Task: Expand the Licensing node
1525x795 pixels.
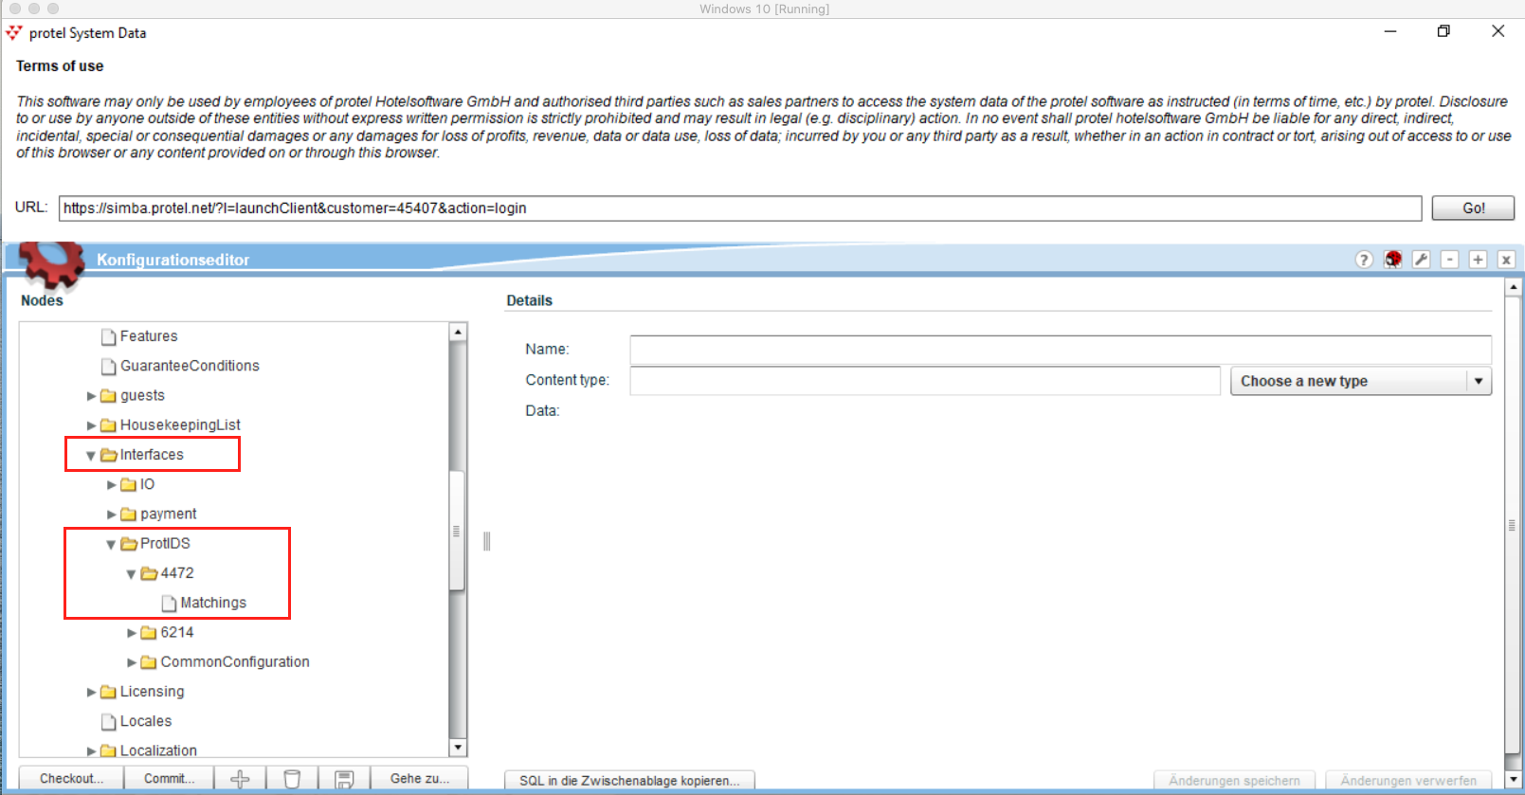Action: point(91,693)
